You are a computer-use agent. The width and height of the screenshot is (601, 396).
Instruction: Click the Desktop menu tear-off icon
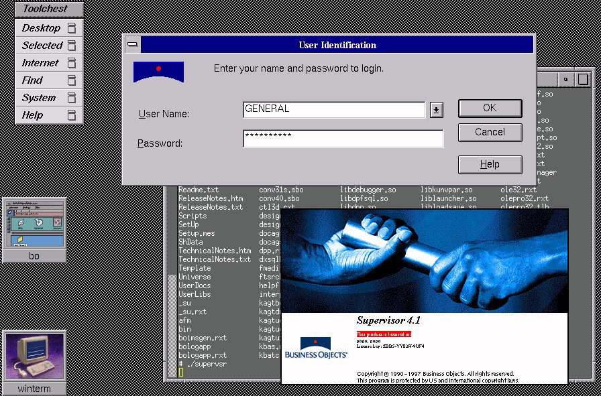(72, 28)
